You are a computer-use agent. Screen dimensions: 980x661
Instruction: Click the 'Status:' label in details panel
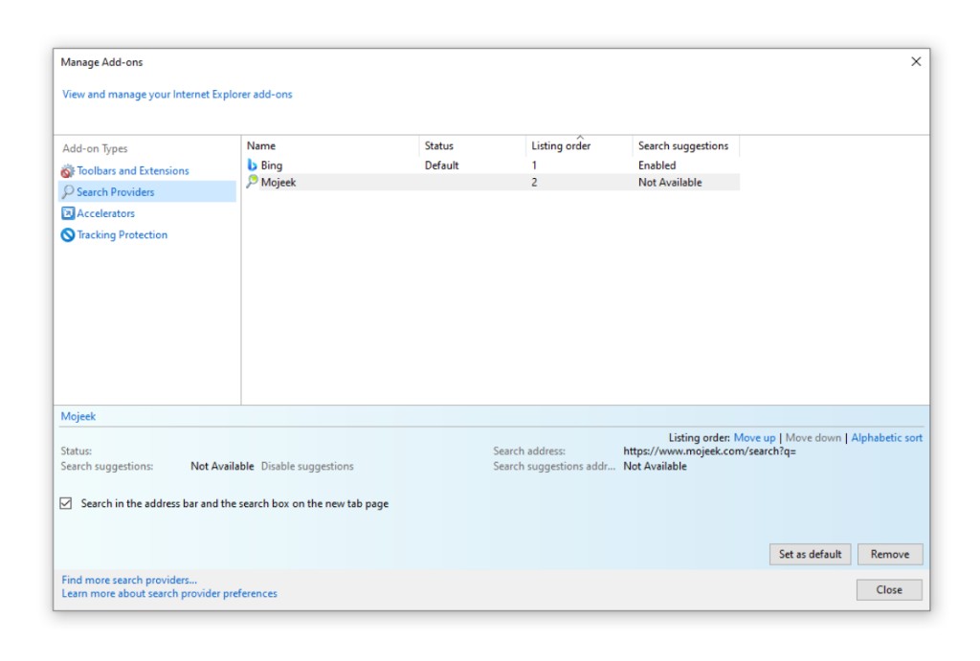(x=77, y=452)
